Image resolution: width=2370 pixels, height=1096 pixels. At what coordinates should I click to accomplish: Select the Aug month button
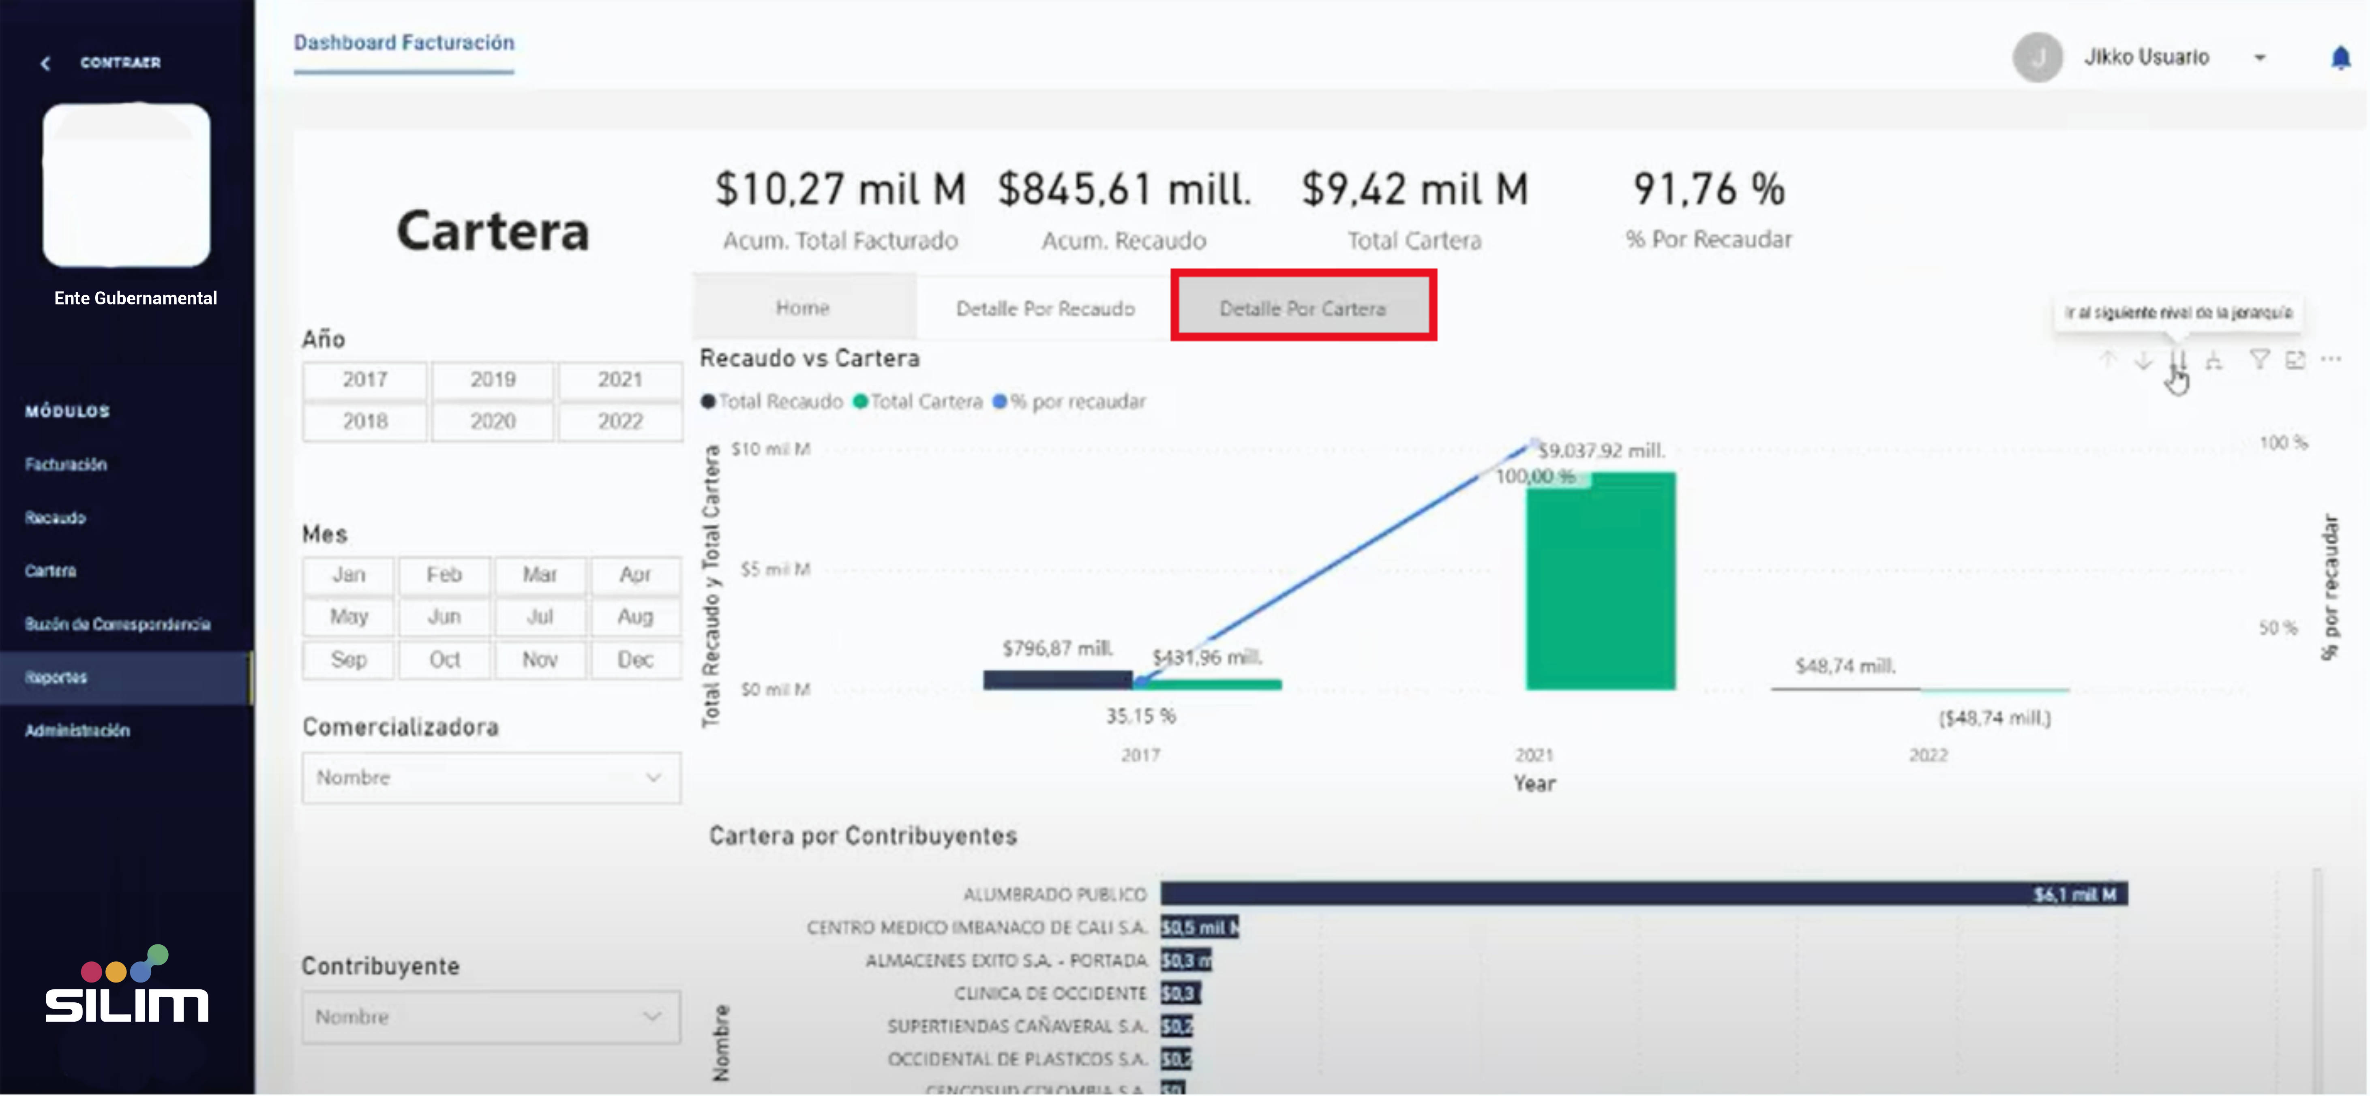636,616
